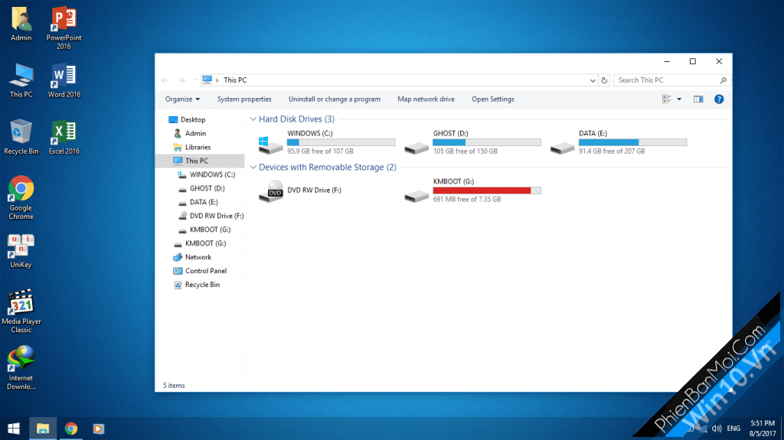Image resolution: width=784 pixels, height=440 pixels.
Task: Click System properties in the command bar
Action: (x=244, y=99)
